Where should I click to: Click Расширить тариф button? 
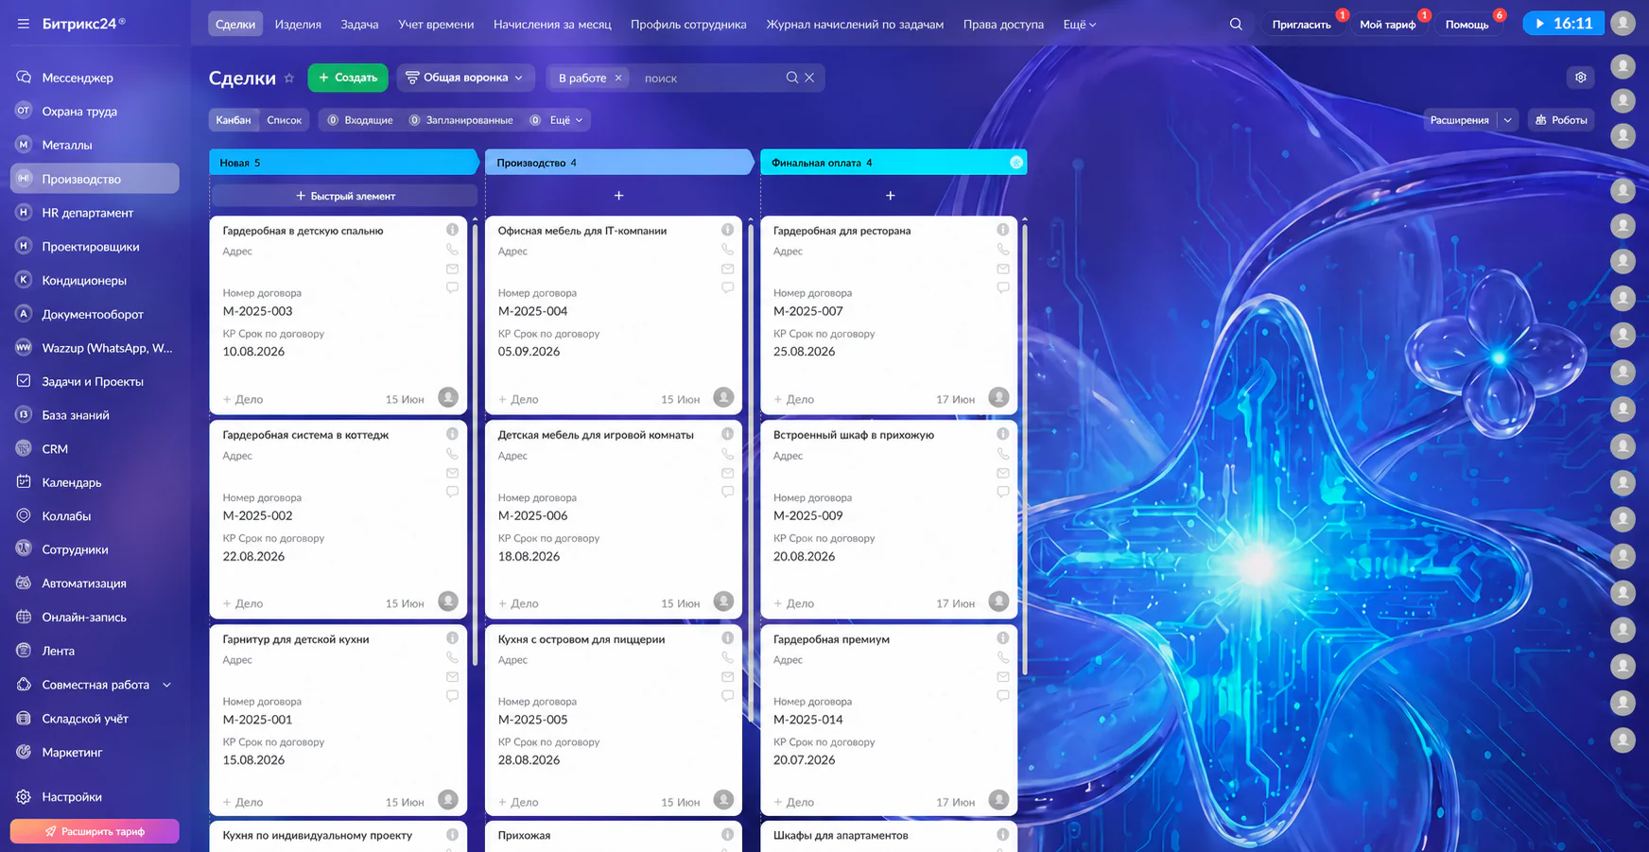(x=95, y=831)
